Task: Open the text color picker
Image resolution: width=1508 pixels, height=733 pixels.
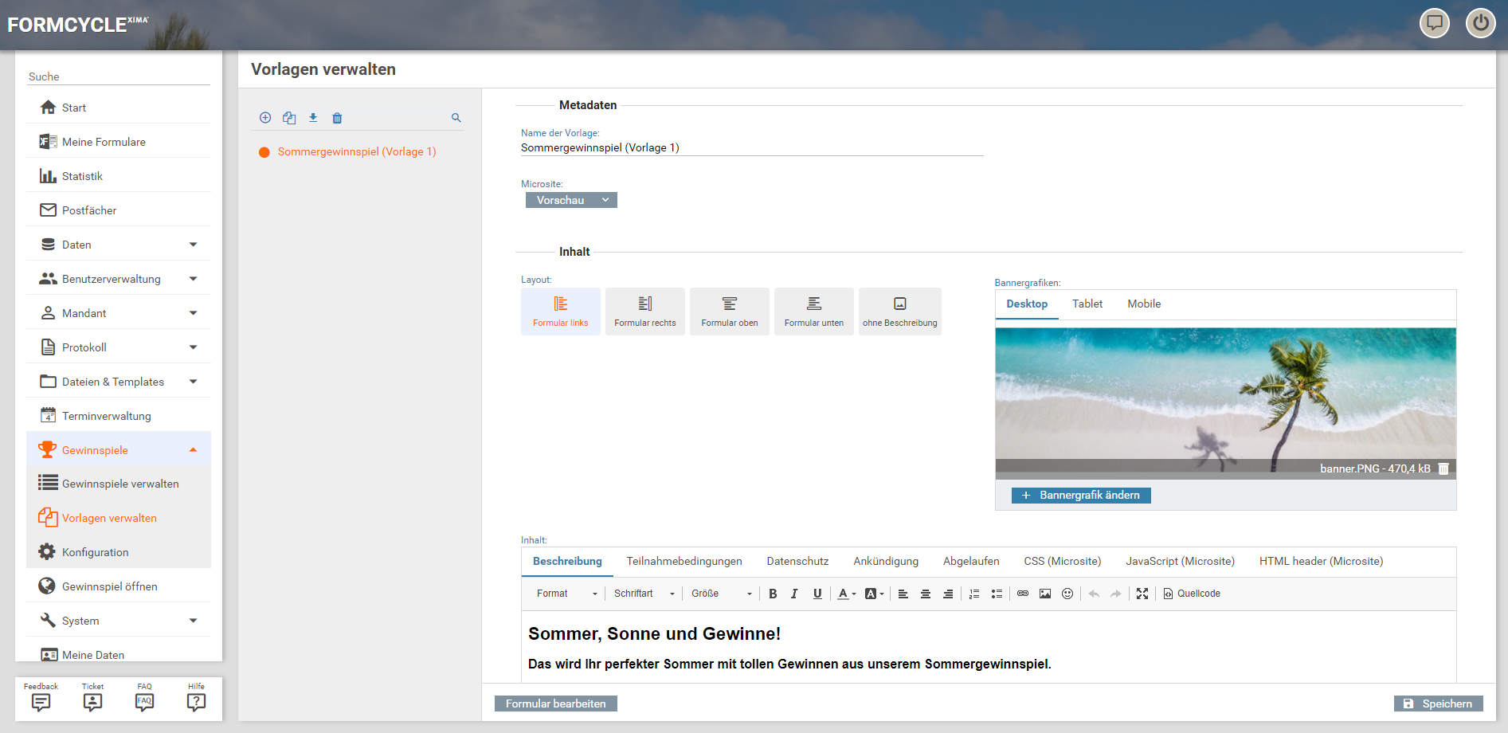Action: [x=846, y=594]
